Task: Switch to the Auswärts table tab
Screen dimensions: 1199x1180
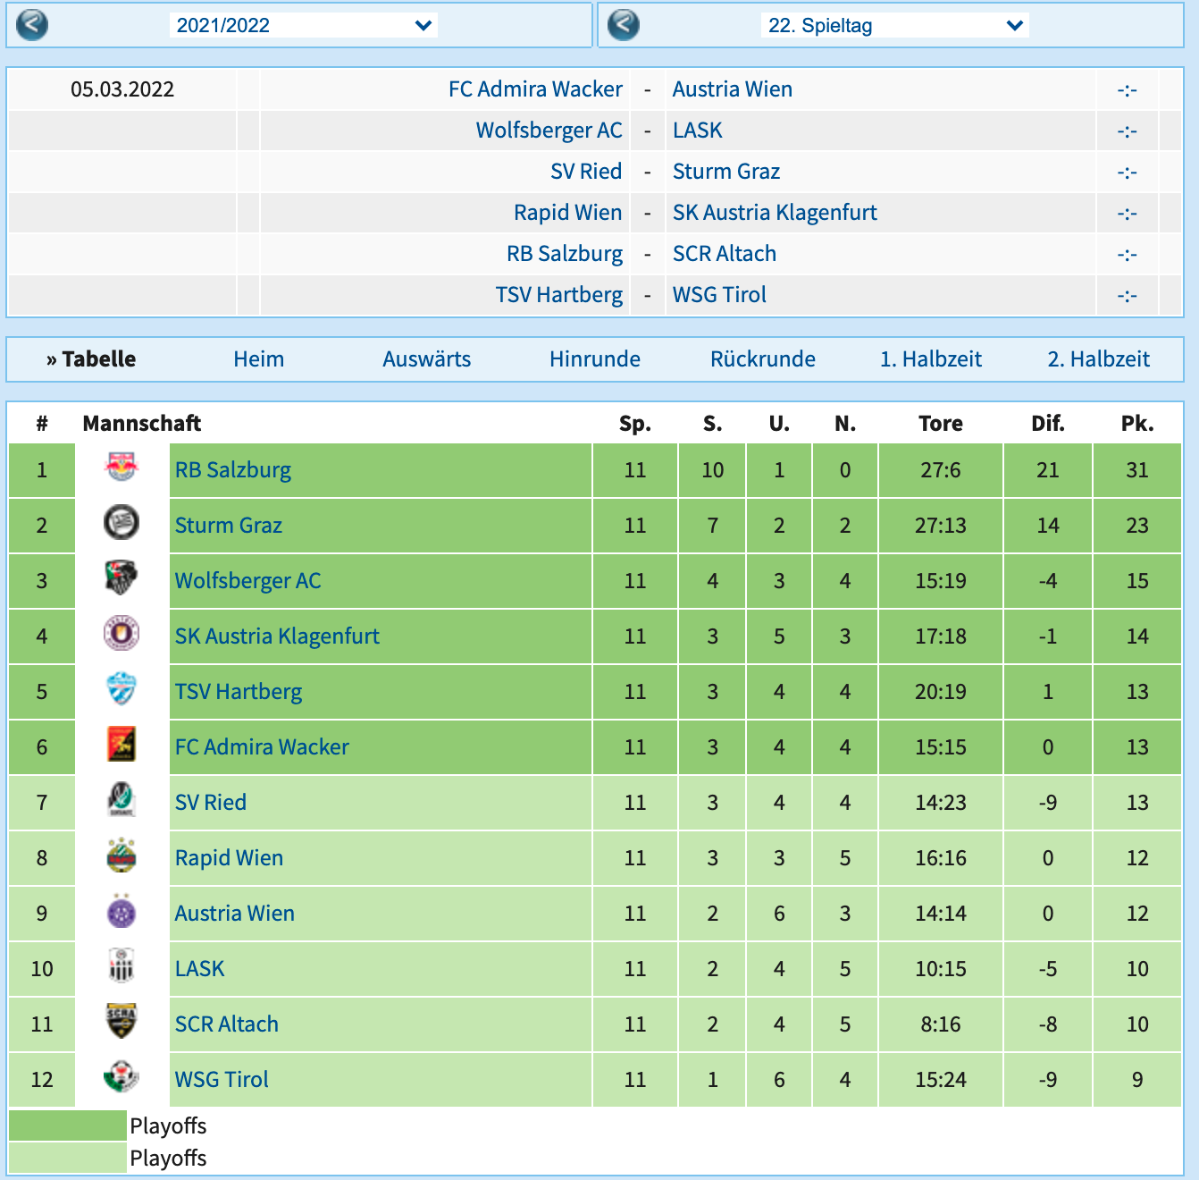Action: pos(426,359)
